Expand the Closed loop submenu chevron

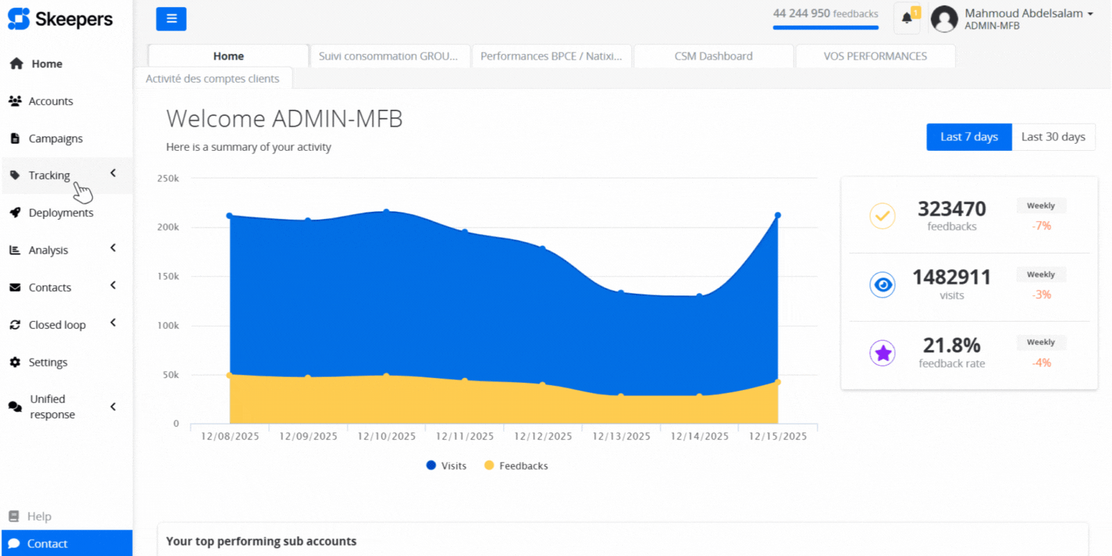coord(113,323)
